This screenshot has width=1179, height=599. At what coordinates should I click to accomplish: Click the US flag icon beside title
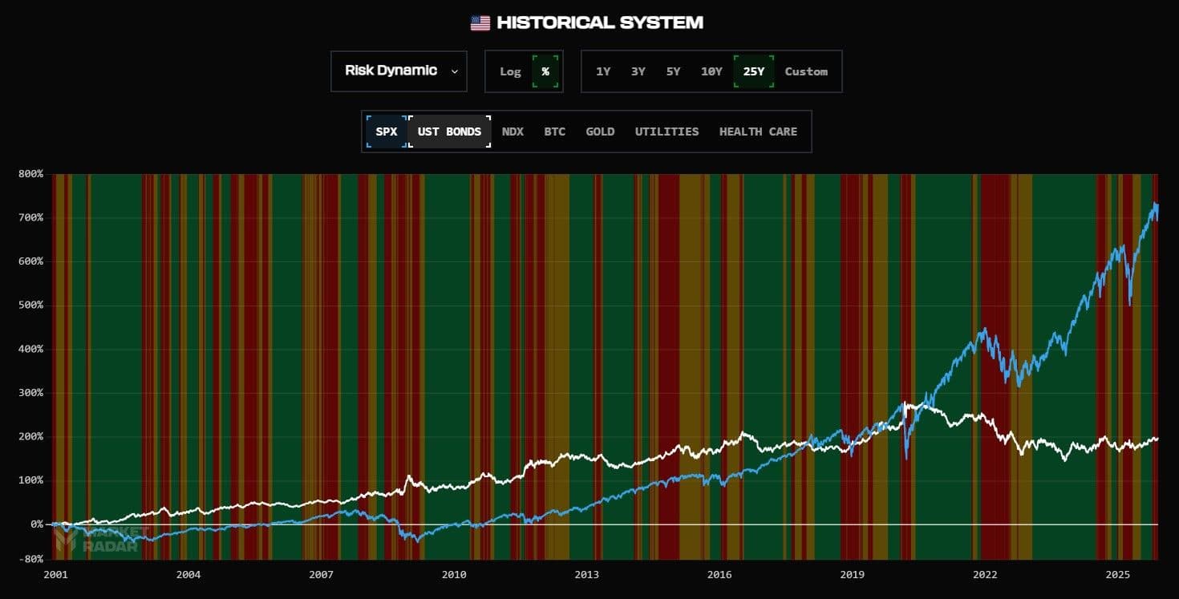[480, 23]
